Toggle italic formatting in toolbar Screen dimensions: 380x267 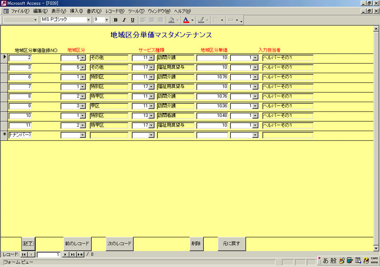pos(124,20)
